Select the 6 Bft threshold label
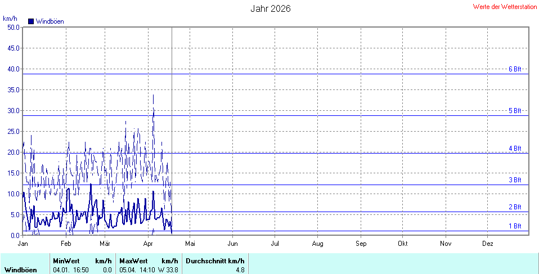This screenshot has width=539, height=274. pyautogui.click(x=515, y=69)
